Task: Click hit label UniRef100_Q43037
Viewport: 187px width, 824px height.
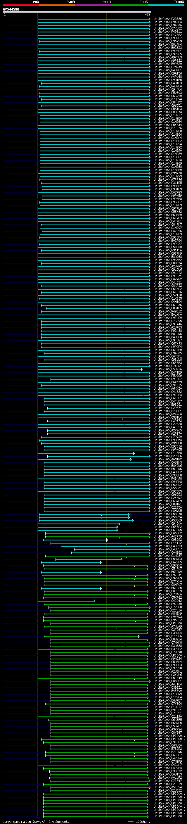Action: point(168,550)
